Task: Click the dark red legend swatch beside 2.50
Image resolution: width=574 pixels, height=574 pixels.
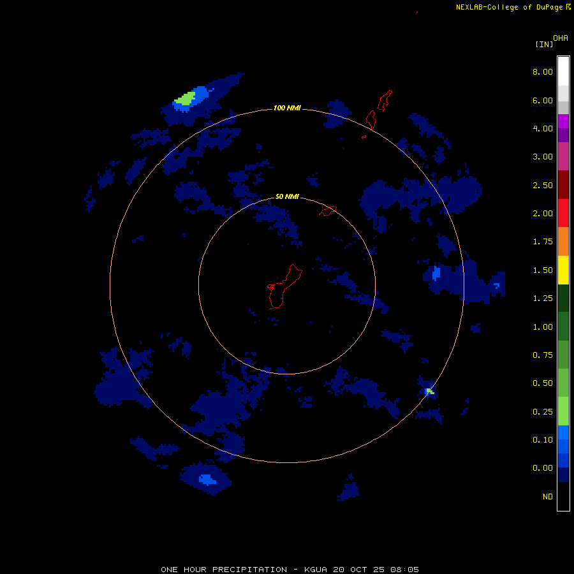Action: [x=563, y=185]
